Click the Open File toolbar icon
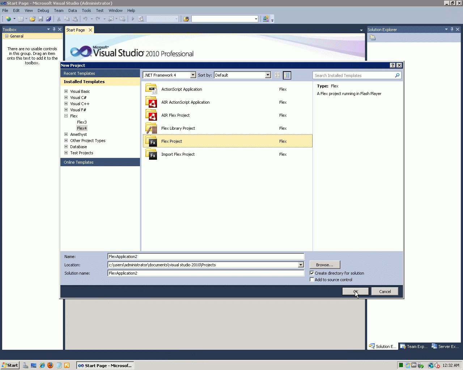Screen dimensions: 463x370 tap(33, 19)
